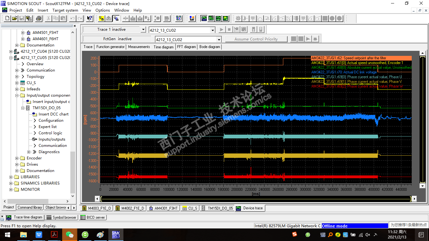Click the Trace 1 inactive button

[x=111, y=29]
